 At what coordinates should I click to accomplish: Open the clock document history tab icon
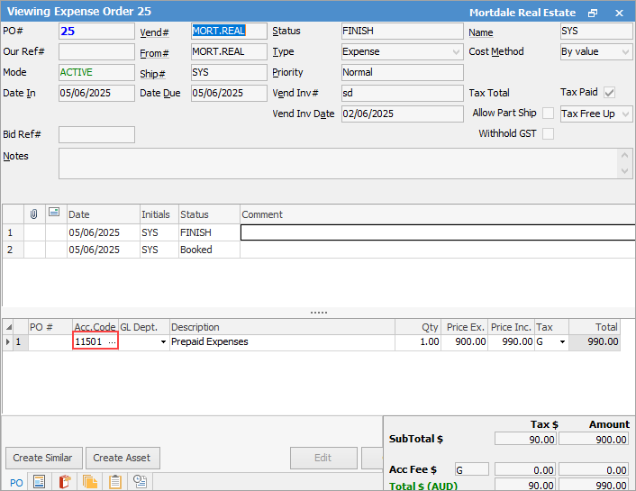[141, 482]
